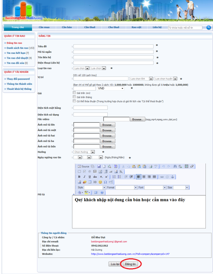Viewport: 213px width, 274px height.
Task: Click the 'Lưu lại' button
Action: point(115,264)
